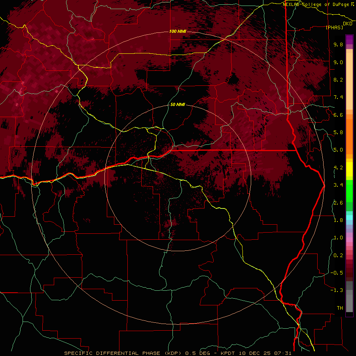Click the 07:31 timestamp
356x356 pixels.
coord(283,353)
